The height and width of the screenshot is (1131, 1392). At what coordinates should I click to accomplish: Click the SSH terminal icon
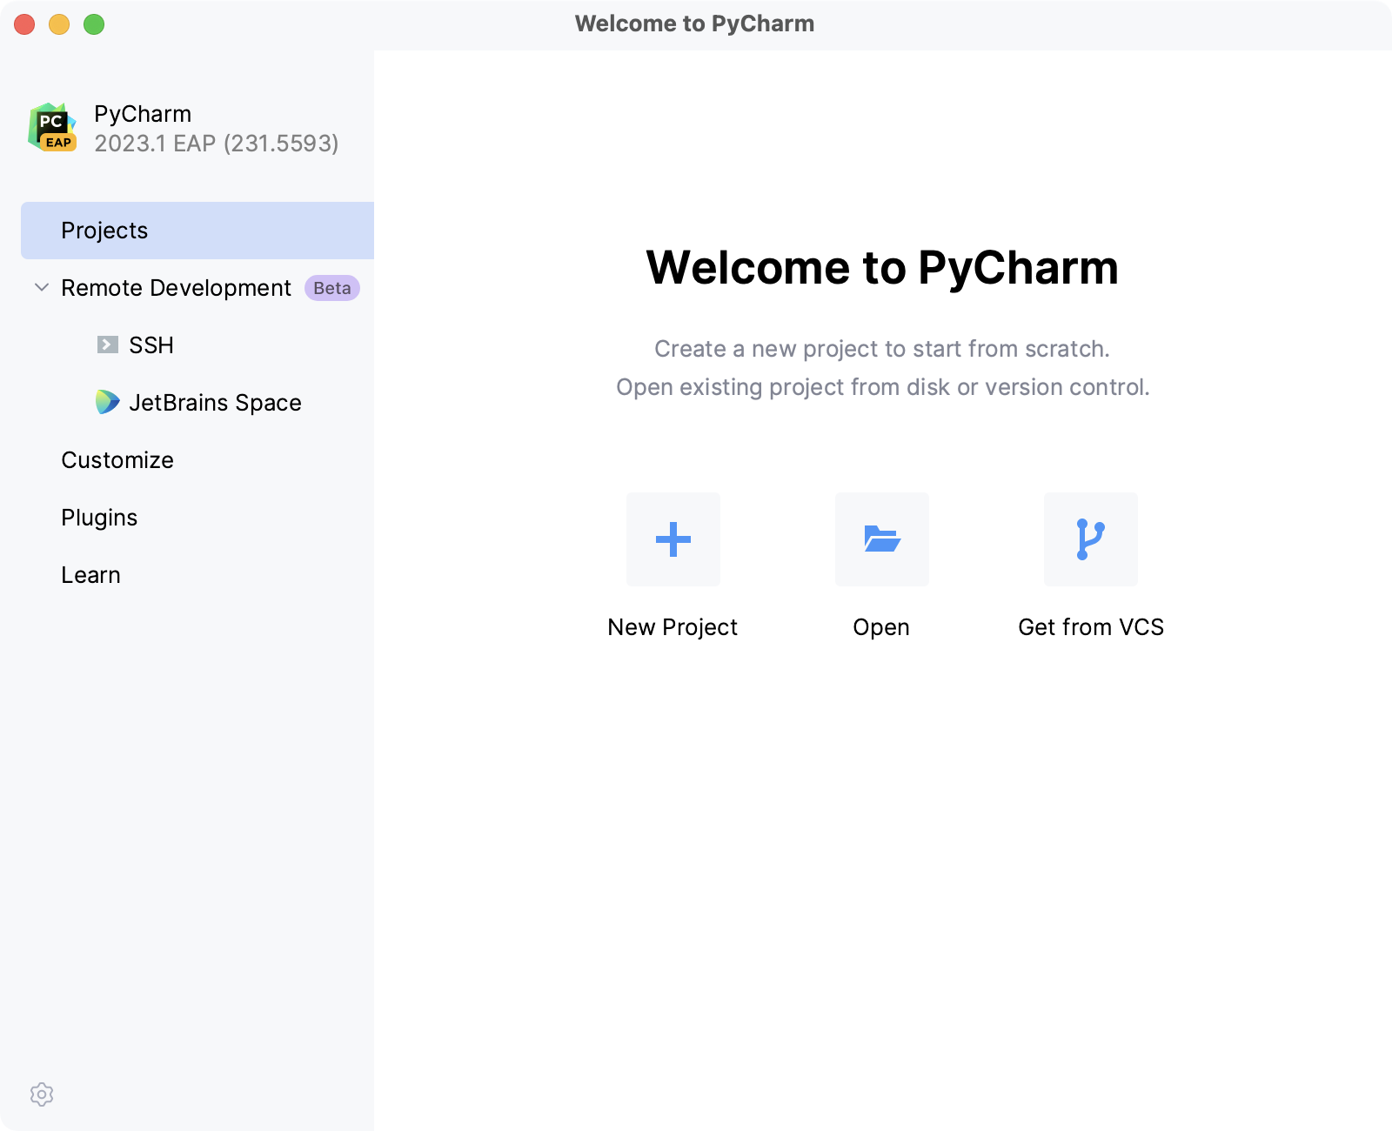click(x=106, y=345)
